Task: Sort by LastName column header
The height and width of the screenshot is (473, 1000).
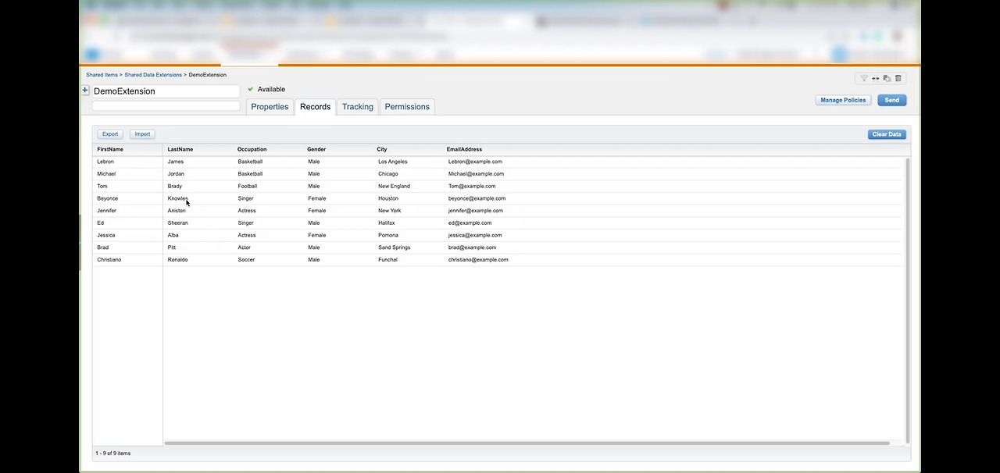Action: coord(180,149)
